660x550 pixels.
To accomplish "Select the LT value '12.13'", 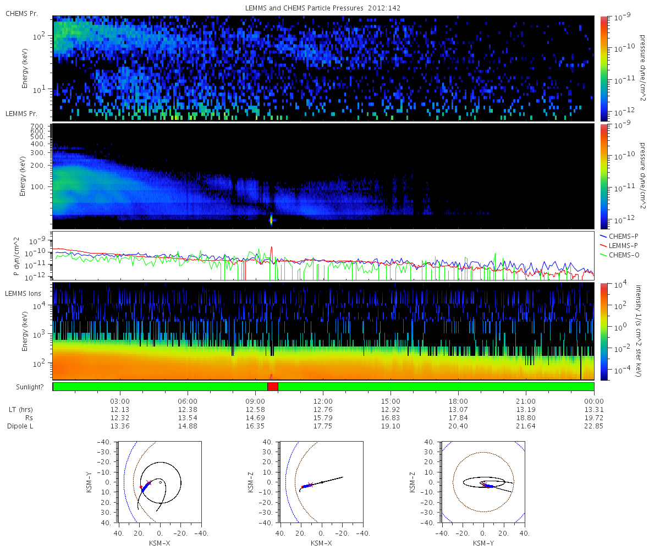I will (x=120, y=410).
